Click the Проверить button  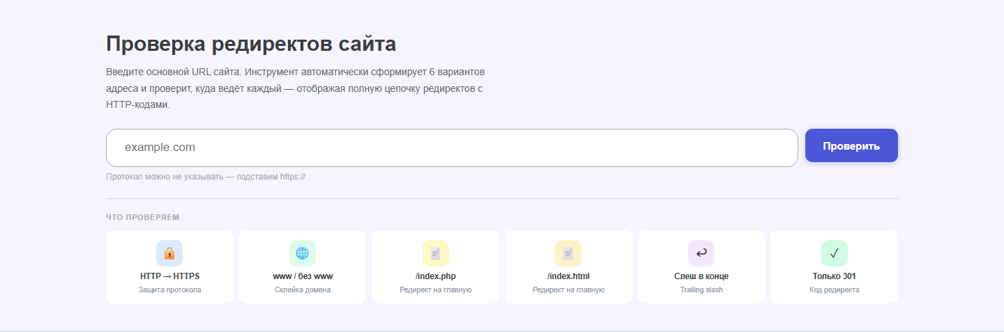pos(851,146)
